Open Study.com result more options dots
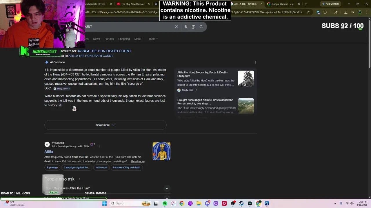This screenshot has height=208, width=371. (196, 90)
